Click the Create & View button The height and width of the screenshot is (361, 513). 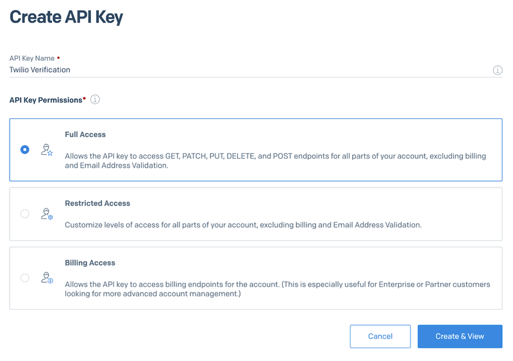tap(460, 336)
